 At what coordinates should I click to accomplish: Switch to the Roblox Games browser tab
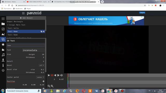(x=13, y=2)
